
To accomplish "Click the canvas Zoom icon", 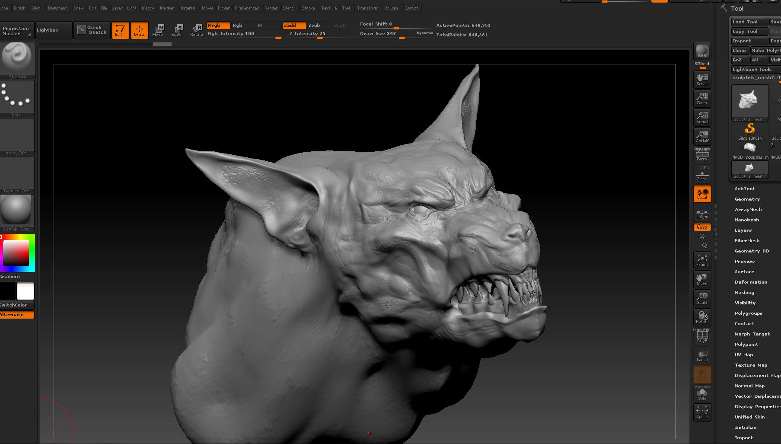I will pyautogui.click(x=702, y=99).
